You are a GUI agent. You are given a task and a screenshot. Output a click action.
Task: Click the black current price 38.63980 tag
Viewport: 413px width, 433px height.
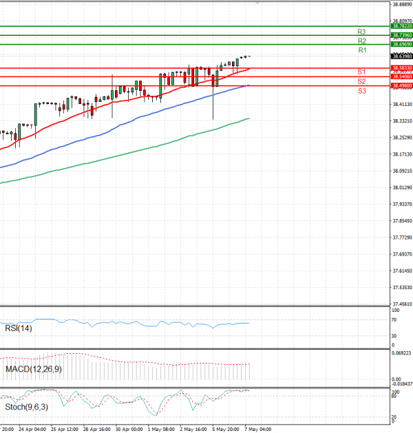click(x=401, y=56)
